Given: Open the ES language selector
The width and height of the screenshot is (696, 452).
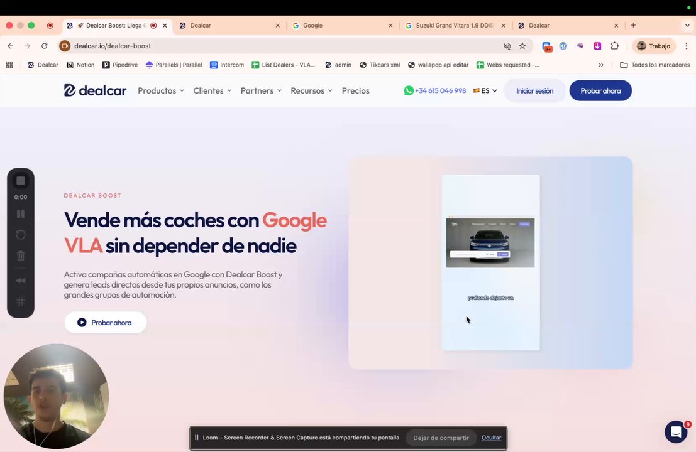Looking at the screenshot, I should [x=485, y=90].
